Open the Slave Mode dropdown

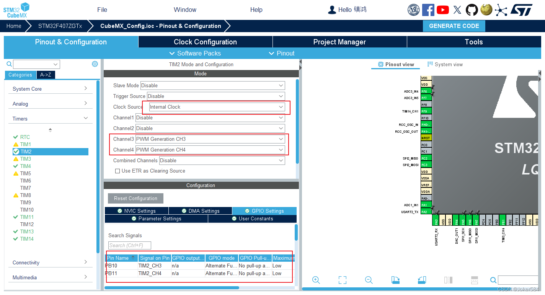[212, 85]
